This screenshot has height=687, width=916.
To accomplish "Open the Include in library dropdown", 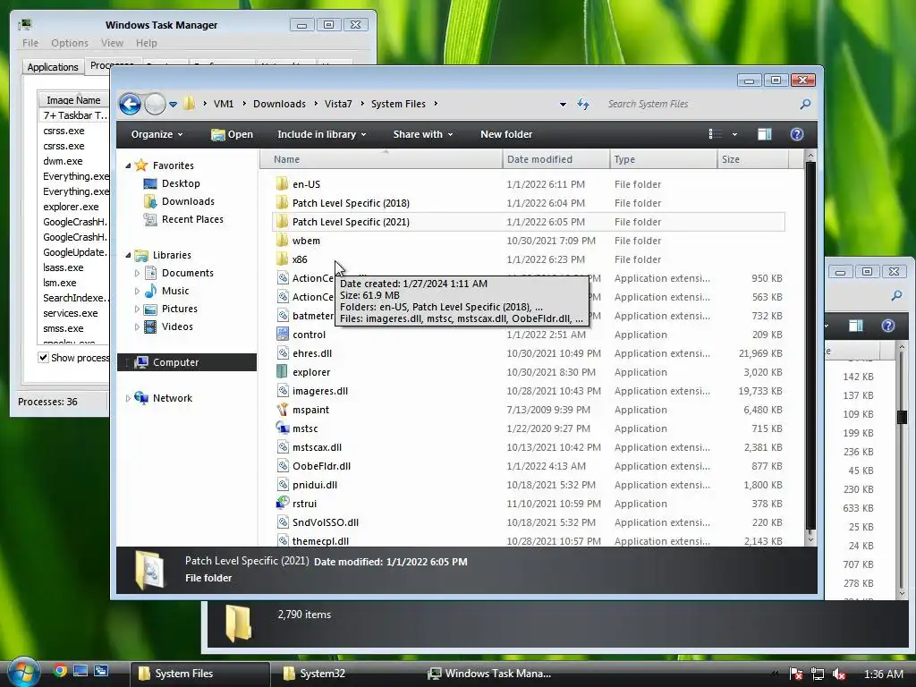I will click(x=321, y=134).
